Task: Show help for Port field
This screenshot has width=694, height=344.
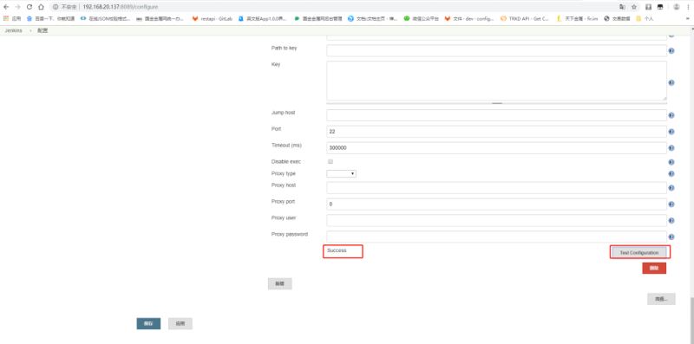Action: coord(671,132)
